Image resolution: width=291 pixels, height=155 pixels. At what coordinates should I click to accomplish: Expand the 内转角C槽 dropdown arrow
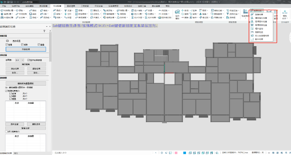[14, 10]
